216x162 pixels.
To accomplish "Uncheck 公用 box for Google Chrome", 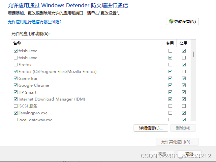I will tap(184, 85).
